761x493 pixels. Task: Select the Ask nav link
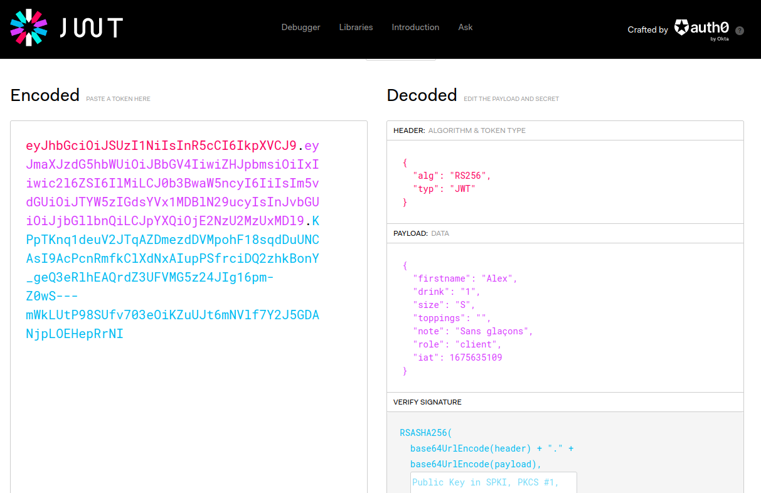coord(466,28)
